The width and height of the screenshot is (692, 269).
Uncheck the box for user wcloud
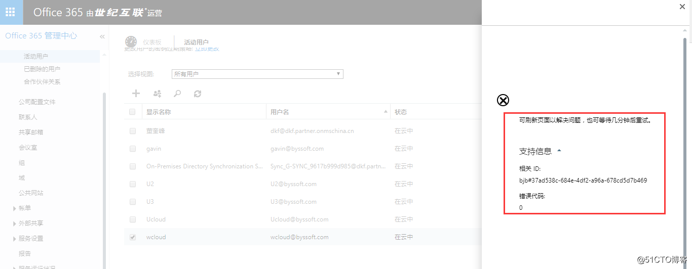pos(133,237)
